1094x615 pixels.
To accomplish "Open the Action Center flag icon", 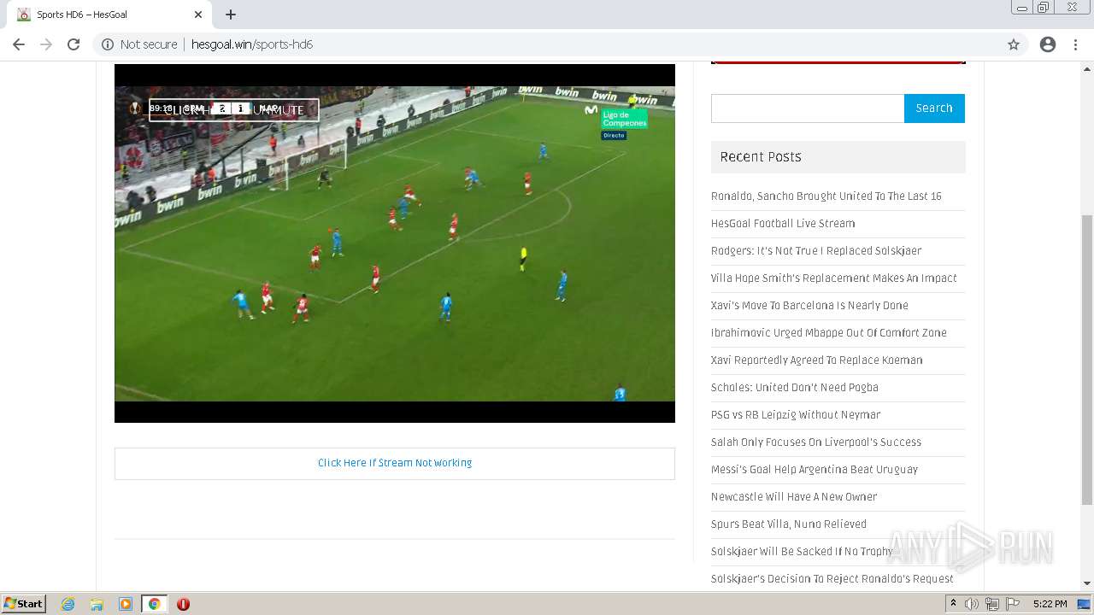I will point(1013,604).
